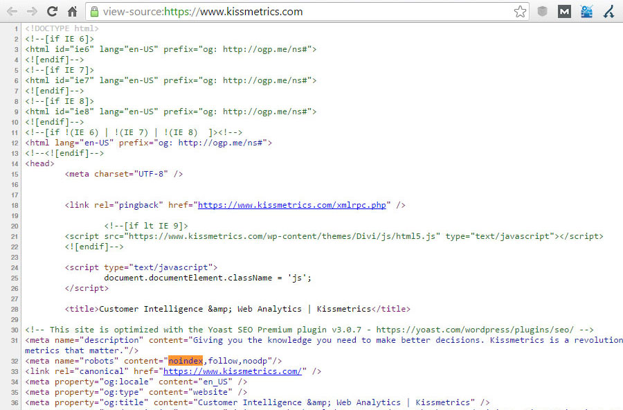Click the html5.js script source line
623x410 pixels.
334,236
